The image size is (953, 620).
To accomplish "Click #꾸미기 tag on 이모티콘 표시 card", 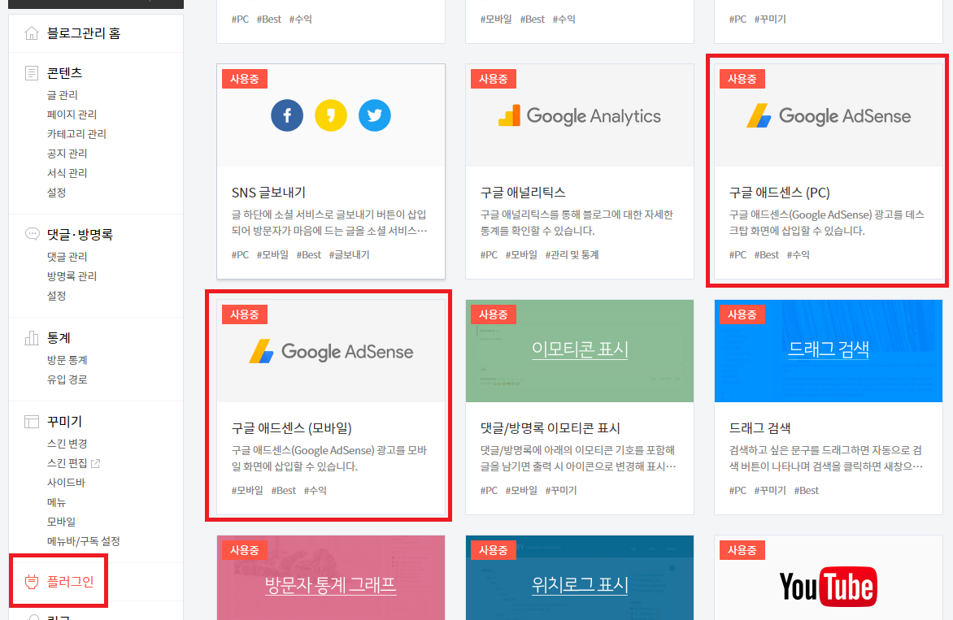I will coord(561,491).
